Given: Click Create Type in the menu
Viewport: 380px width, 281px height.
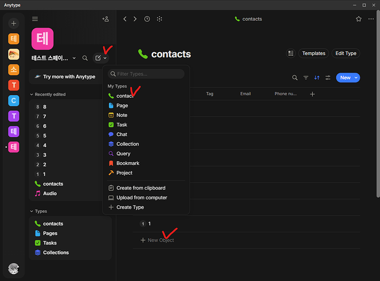Looking at the screenshot, I should click(146, 207).
